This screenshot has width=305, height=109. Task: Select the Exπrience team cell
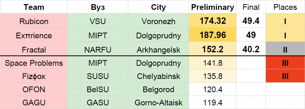click(x=34, y=35)
